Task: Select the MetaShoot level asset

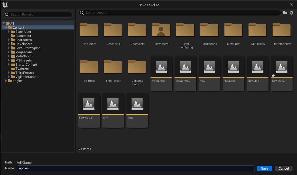Action: click(161, 74)
